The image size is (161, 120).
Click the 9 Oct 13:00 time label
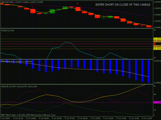(147, 118)
